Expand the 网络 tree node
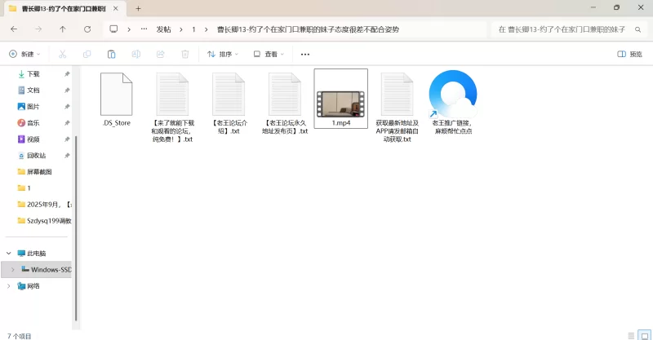The height and width of the screenshot is (340, 653). [x=9, y=286]
